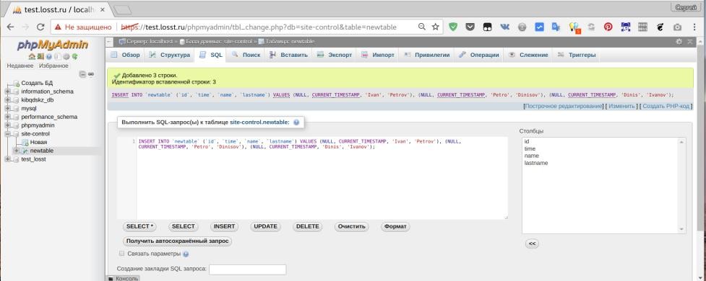706x281 pixels.
Task: Expand the kibqdskz_db database node
Action: (x=8, y=100)
